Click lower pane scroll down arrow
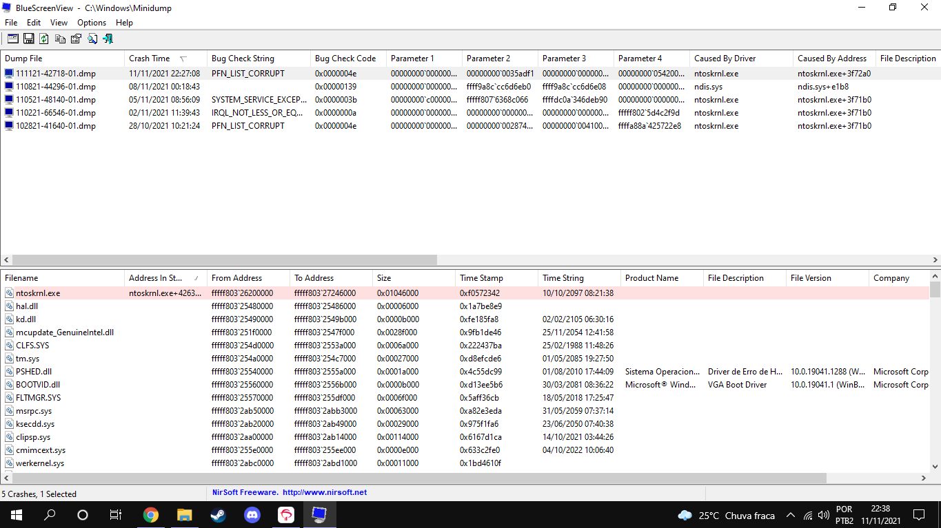Screen dimensions: 941x528 pos(935,467)
